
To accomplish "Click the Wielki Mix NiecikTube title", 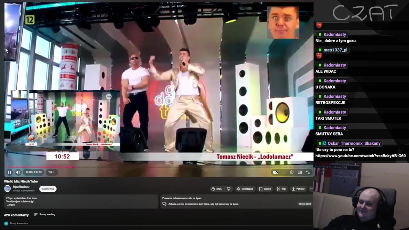I will pyautogui.click(x=21, y=181).
